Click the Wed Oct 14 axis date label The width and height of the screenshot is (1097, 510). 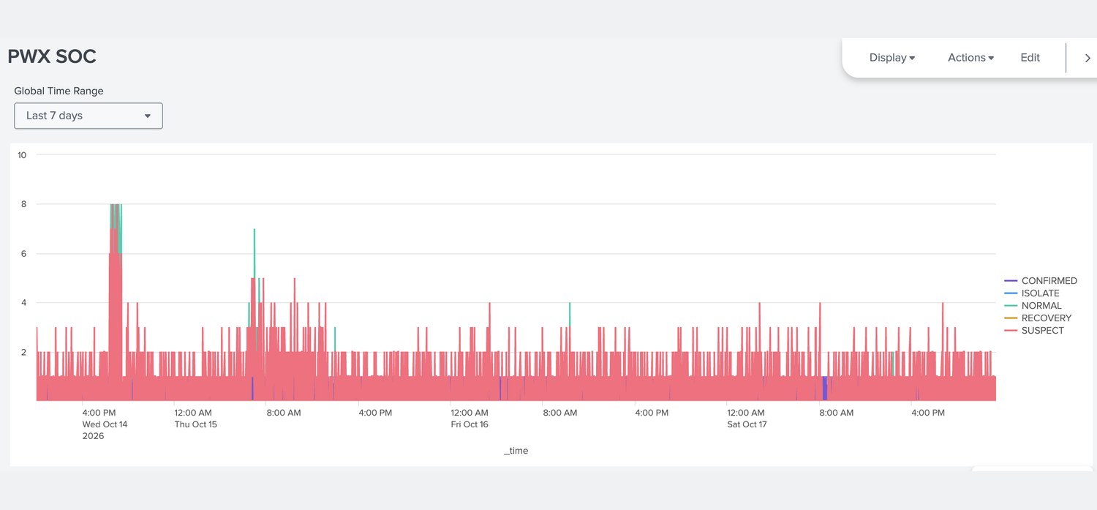(105, 424)
